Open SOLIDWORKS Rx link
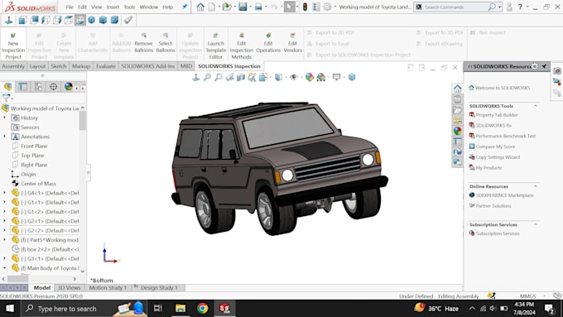Screen dimensions: 563x317 click(x=493, y=125)
